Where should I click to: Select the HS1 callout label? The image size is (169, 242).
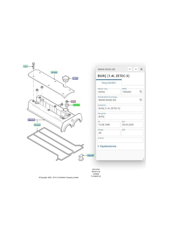point(25,66)
